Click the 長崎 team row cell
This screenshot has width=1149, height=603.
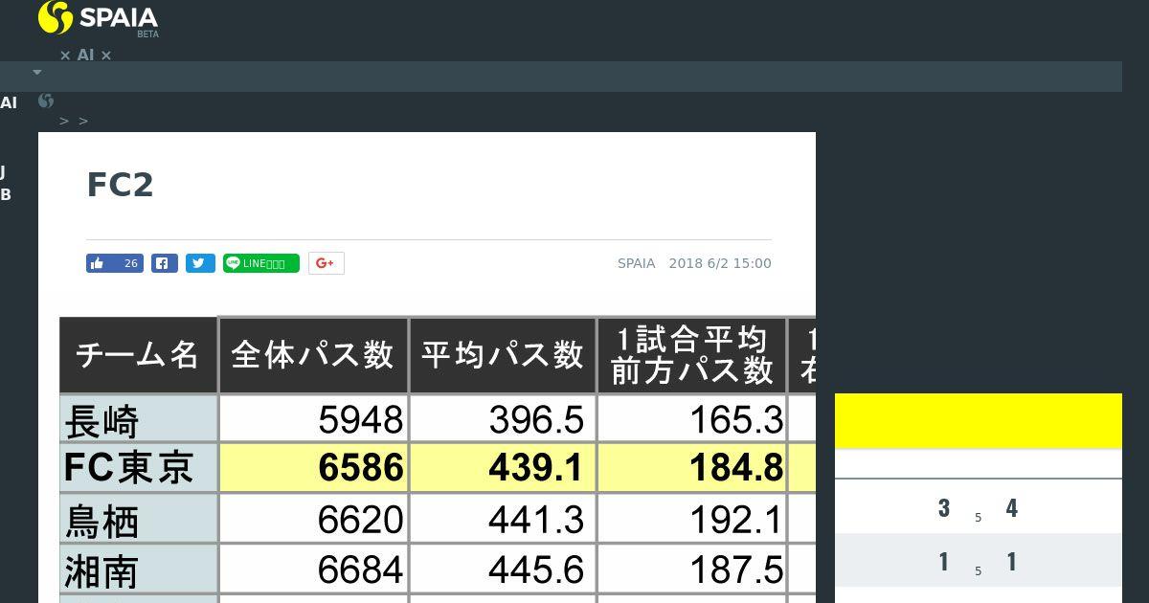138,419
